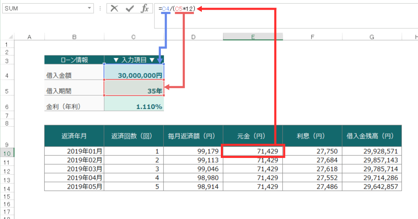Cancel the formula entry with X icon

[114, 8]
